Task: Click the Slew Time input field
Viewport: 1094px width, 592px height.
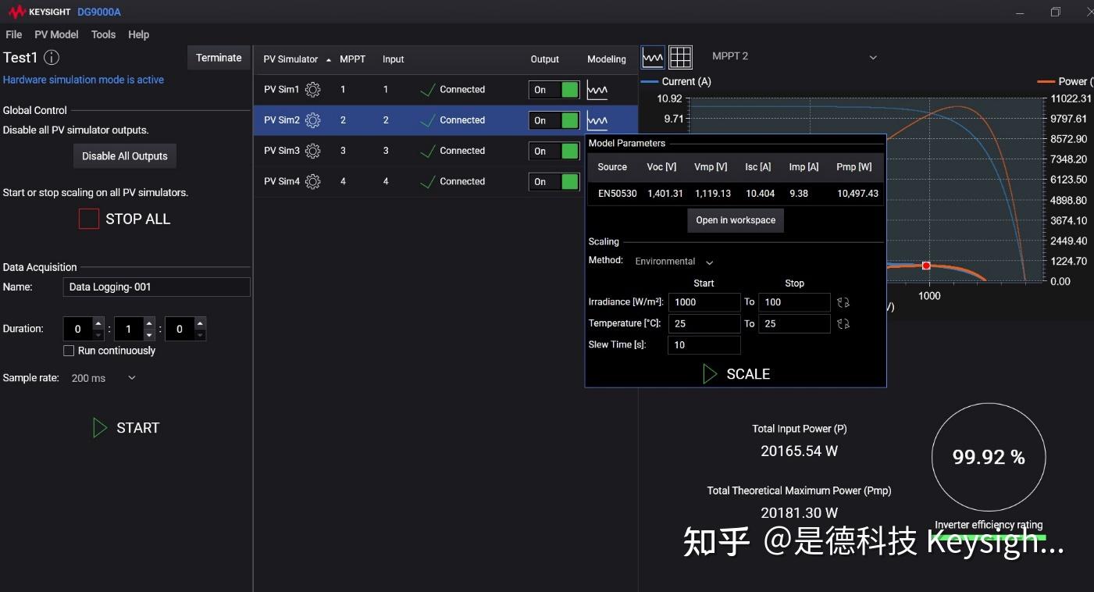Action: pos(704,345)
